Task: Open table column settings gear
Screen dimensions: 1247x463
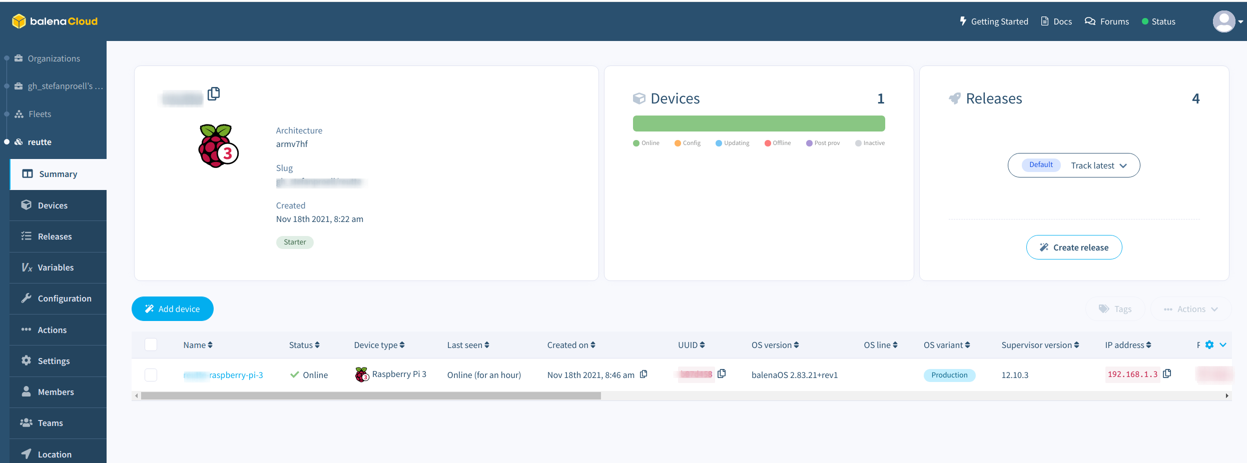Action: point(1209,344)
